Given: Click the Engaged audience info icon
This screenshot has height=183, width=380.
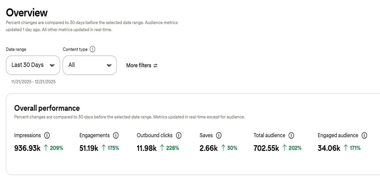Looking at the screenshot, I should (x=364, y=135).
